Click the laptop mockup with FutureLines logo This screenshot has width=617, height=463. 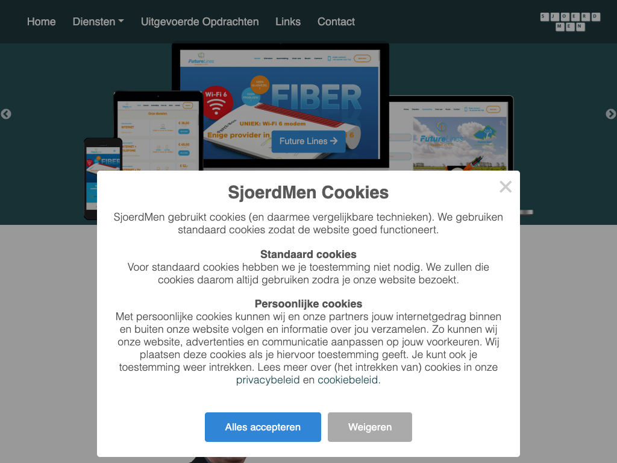(x=451, y=134)
